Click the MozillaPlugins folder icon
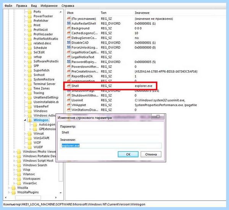 [14, 192]
